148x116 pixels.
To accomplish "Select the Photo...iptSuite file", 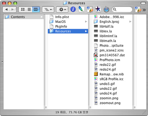I will [112, 46].
